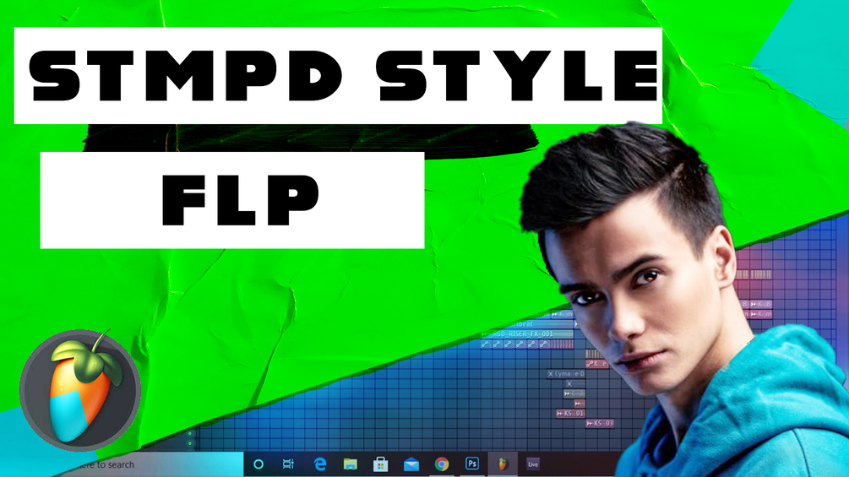Open the Mail app from the taskbar

pyautogui.click(x=411, y=464)
